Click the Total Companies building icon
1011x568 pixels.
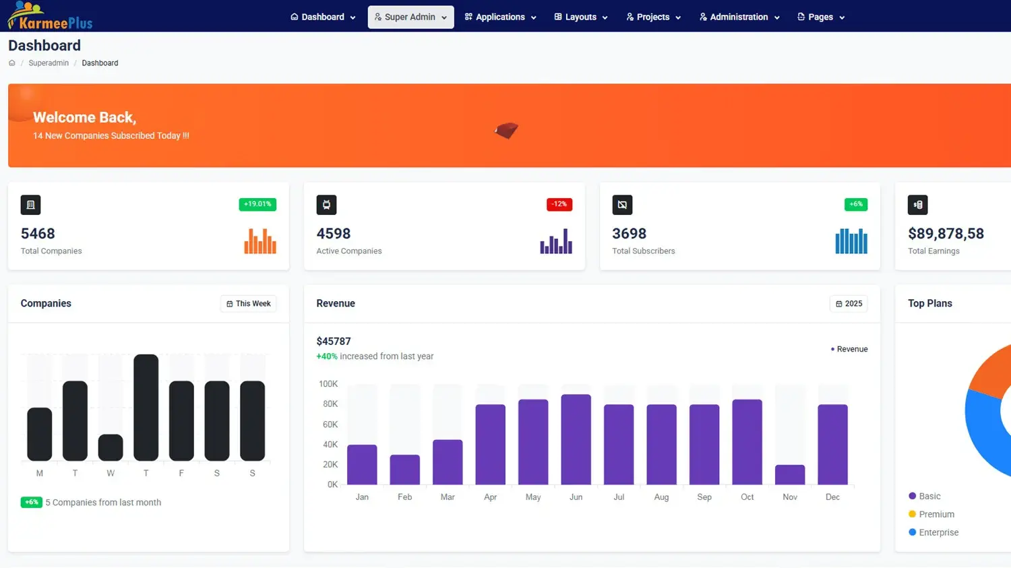pos(30,205)
